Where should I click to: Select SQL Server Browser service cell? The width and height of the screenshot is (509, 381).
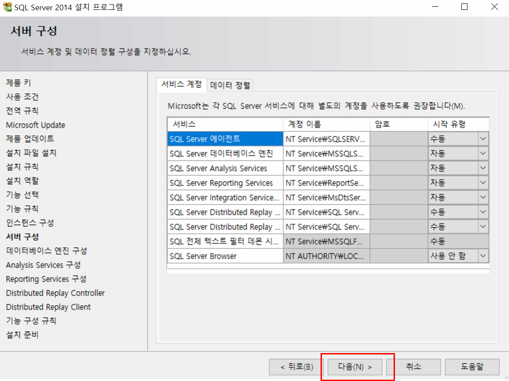pos(225,256)
